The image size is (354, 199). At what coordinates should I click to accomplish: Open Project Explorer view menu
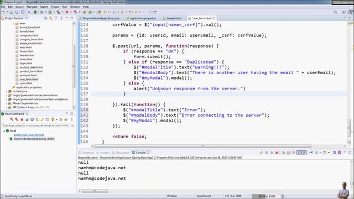(61, 18)
